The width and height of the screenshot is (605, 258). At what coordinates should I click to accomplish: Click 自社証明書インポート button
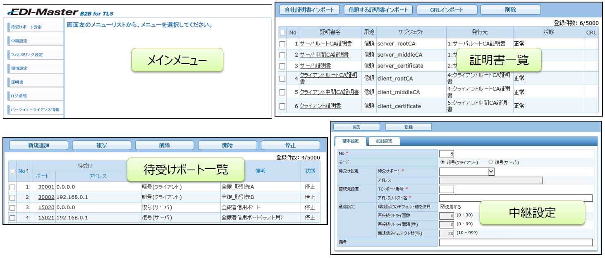tap(309, 10)
